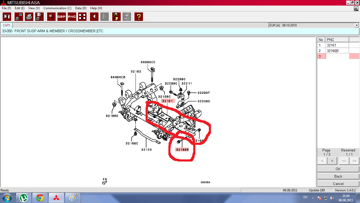Image resolution: width=360 pixels, height=203 pixels.
Task: Activate the zoom magnifier tool
Action: 51,17
